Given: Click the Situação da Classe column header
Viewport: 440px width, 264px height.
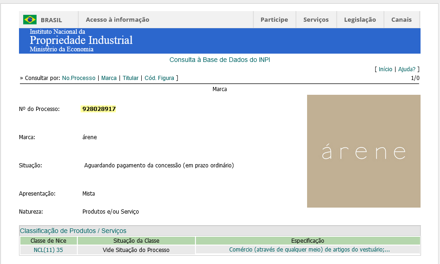Looking at the screenshot, I should tap(136, 241).
